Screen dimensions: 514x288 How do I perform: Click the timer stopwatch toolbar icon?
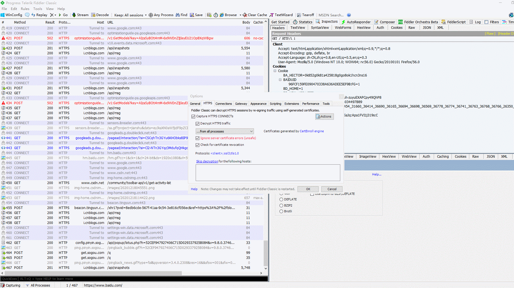(x=216, y=15)
